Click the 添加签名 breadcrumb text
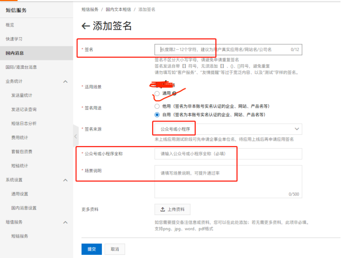Screen dimensions: 341x258 147,10
